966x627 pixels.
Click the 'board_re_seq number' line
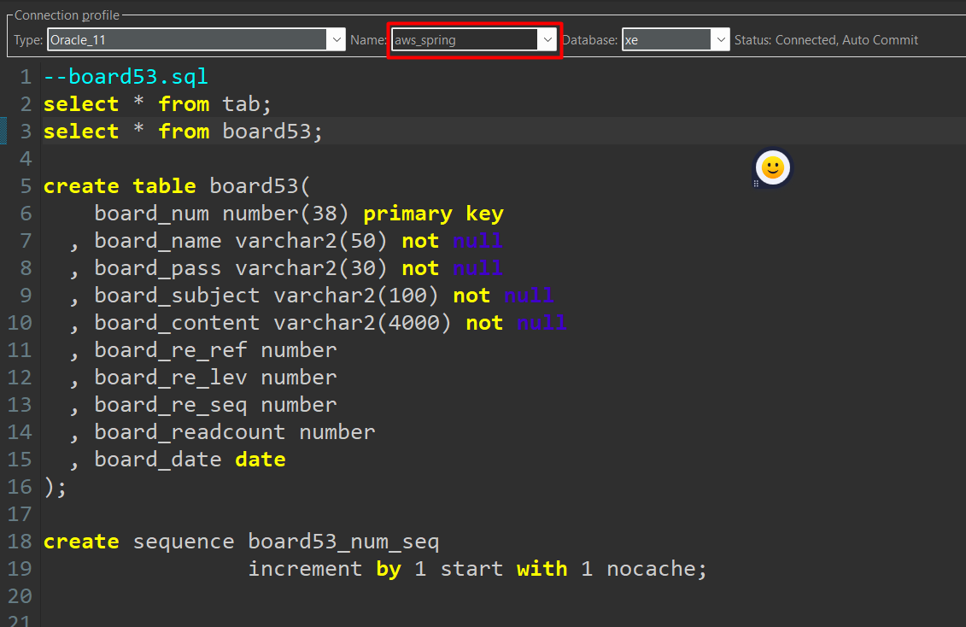tap(215, 405)
